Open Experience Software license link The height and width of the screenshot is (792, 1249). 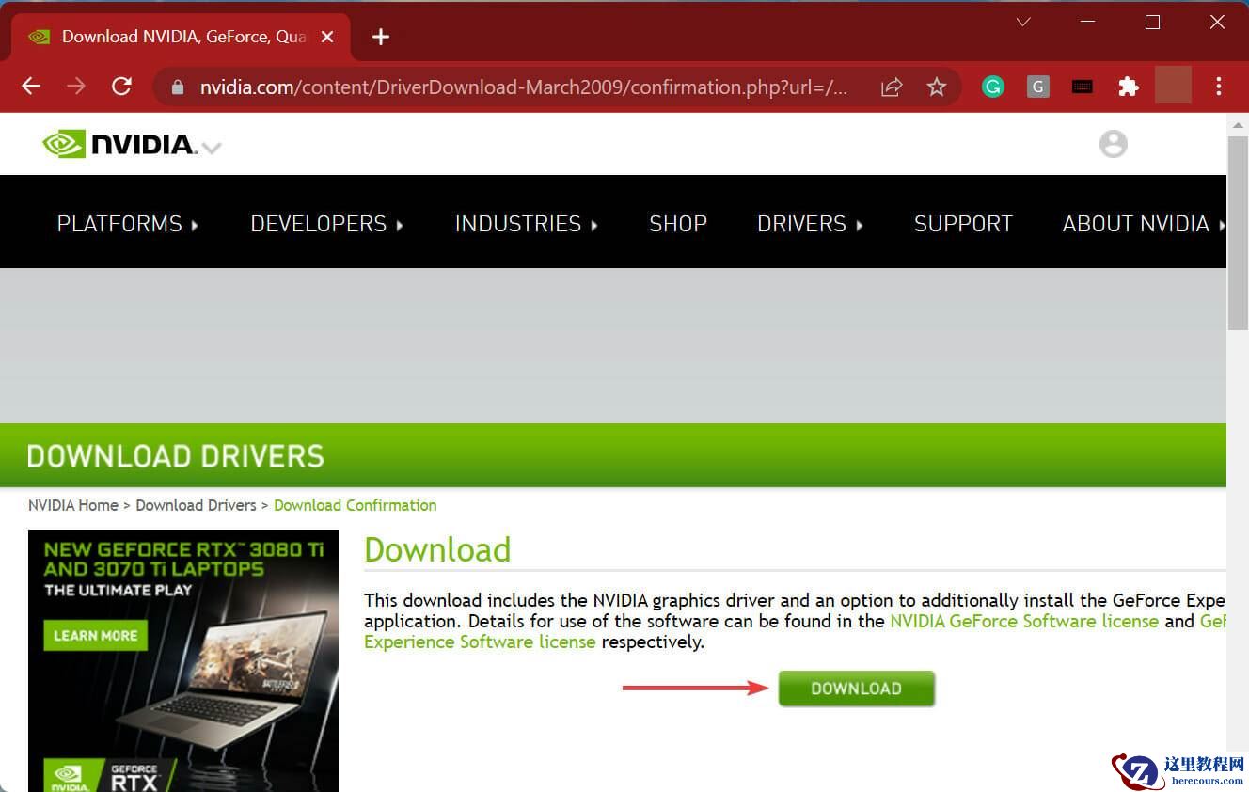pos(480,642)
